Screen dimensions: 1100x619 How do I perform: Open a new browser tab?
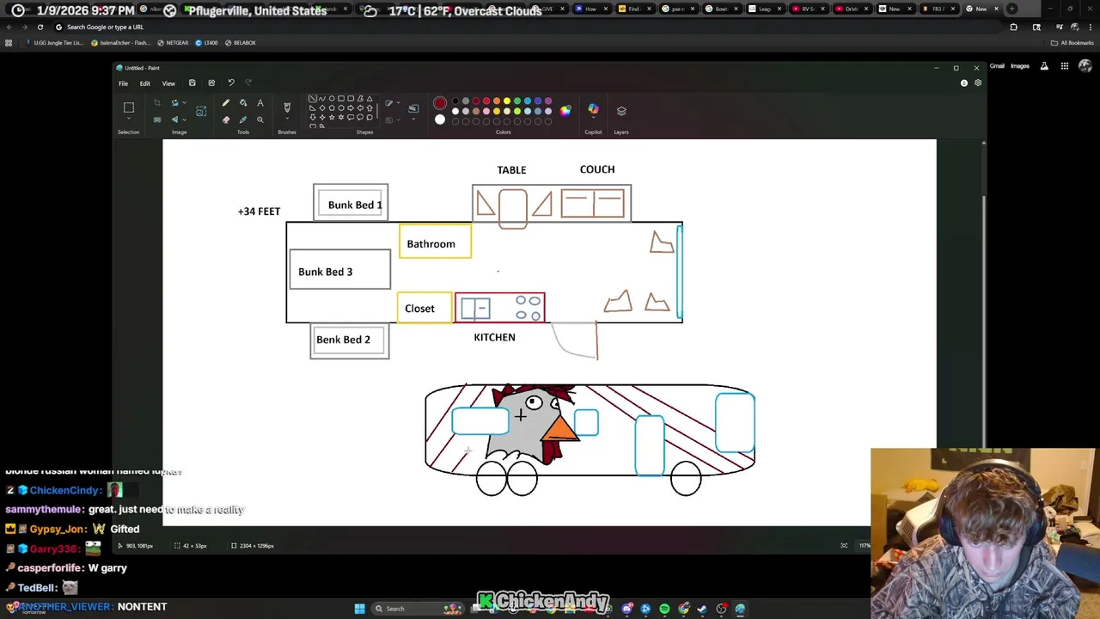click(1011, 9)
